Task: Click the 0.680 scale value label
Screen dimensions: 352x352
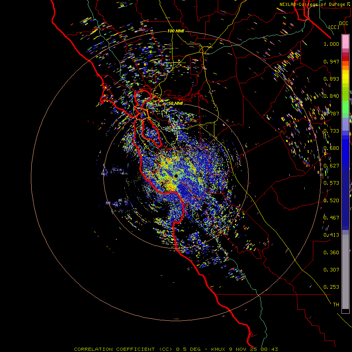Action: (331, 148)
